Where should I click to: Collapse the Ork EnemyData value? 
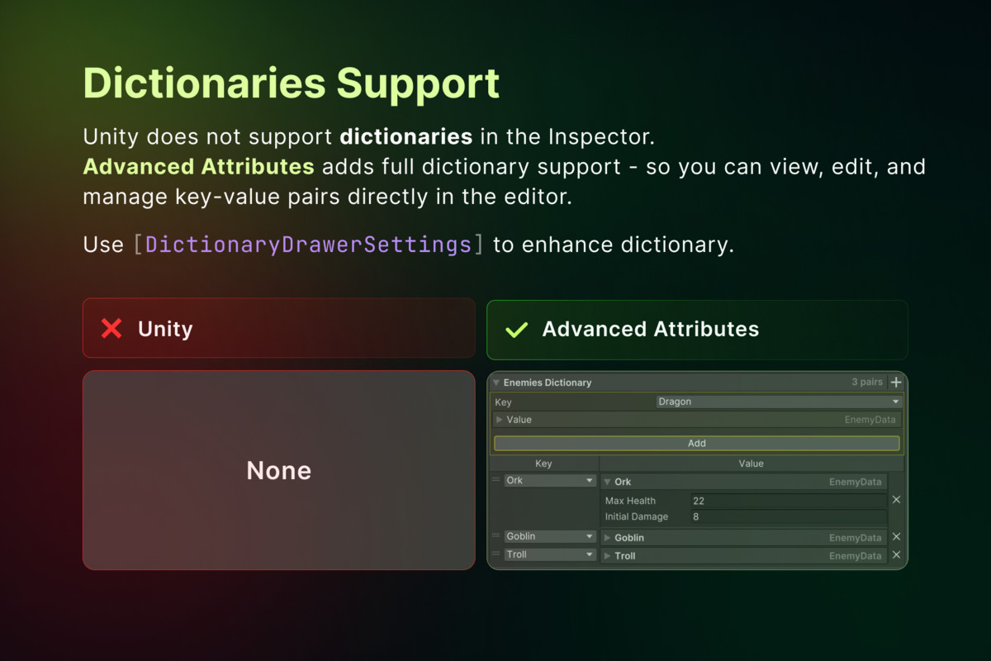pyautogui.click(x=608, y=482)
